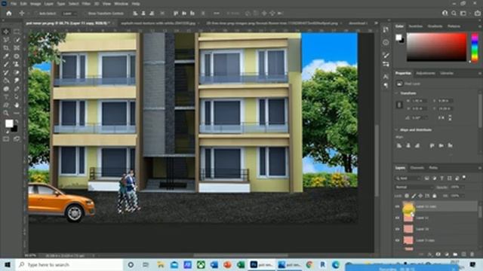Click the new adjustment layer icon
Image resolution: width=483 pixels, height=271 pixels.
[x=447, y=254]
